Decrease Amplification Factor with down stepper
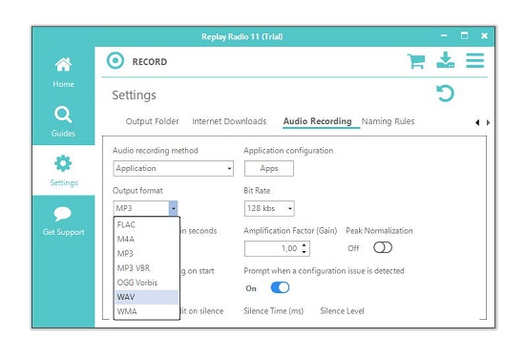 point(304,252)
